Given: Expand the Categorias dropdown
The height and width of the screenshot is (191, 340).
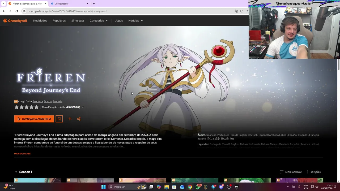Looking at the screenshot, I should tap(99, 21).
